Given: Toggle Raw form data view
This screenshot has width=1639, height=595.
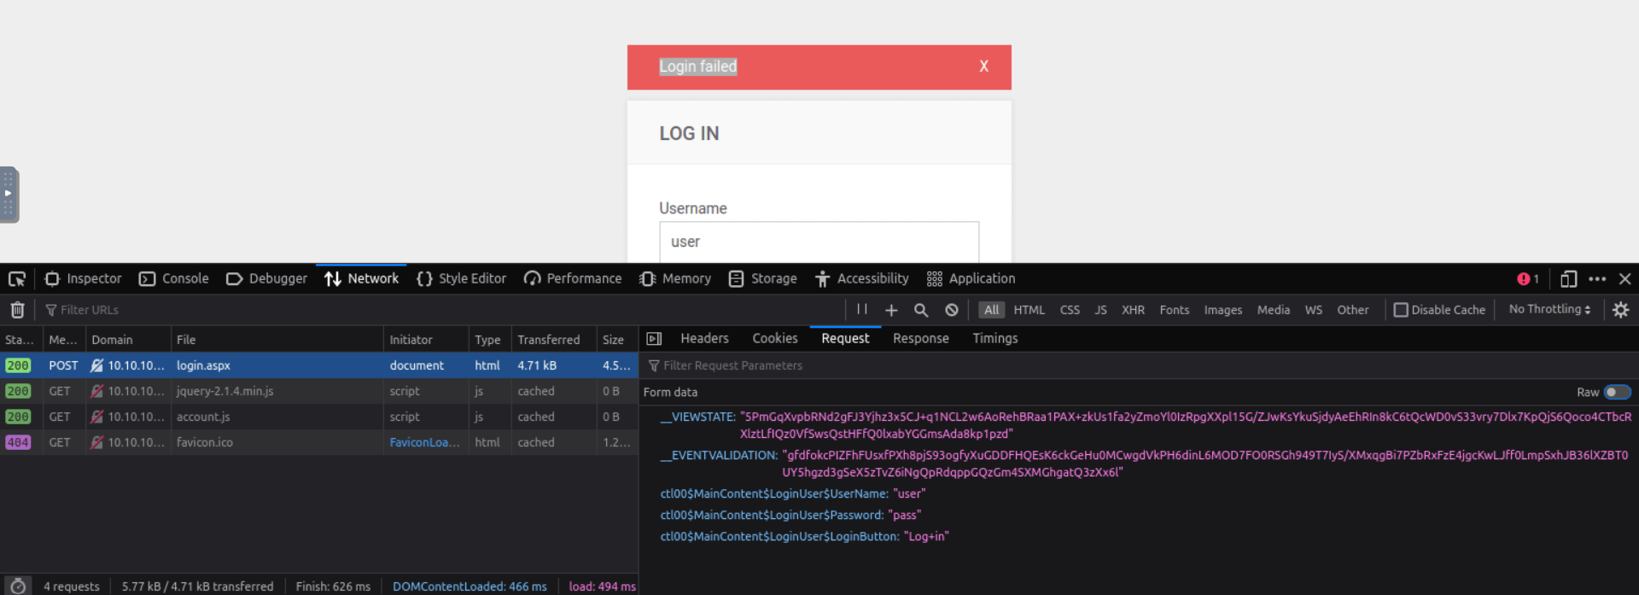Looking at the screenshot, I should click(x=1616, y=392).
